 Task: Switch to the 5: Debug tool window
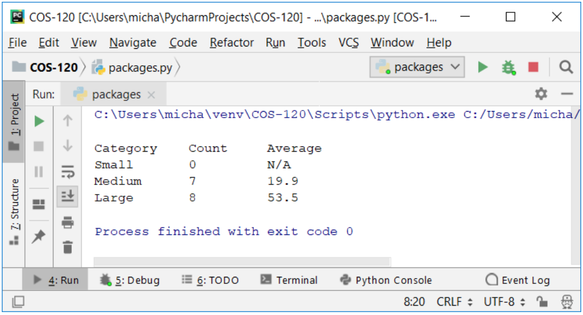130,280
